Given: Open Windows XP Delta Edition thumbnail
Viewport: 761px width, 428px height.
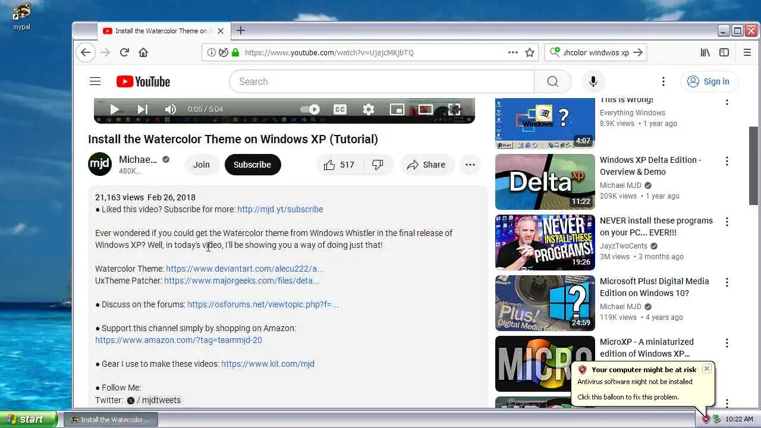Looking at the screenshot, I should (x=545, y=182).
